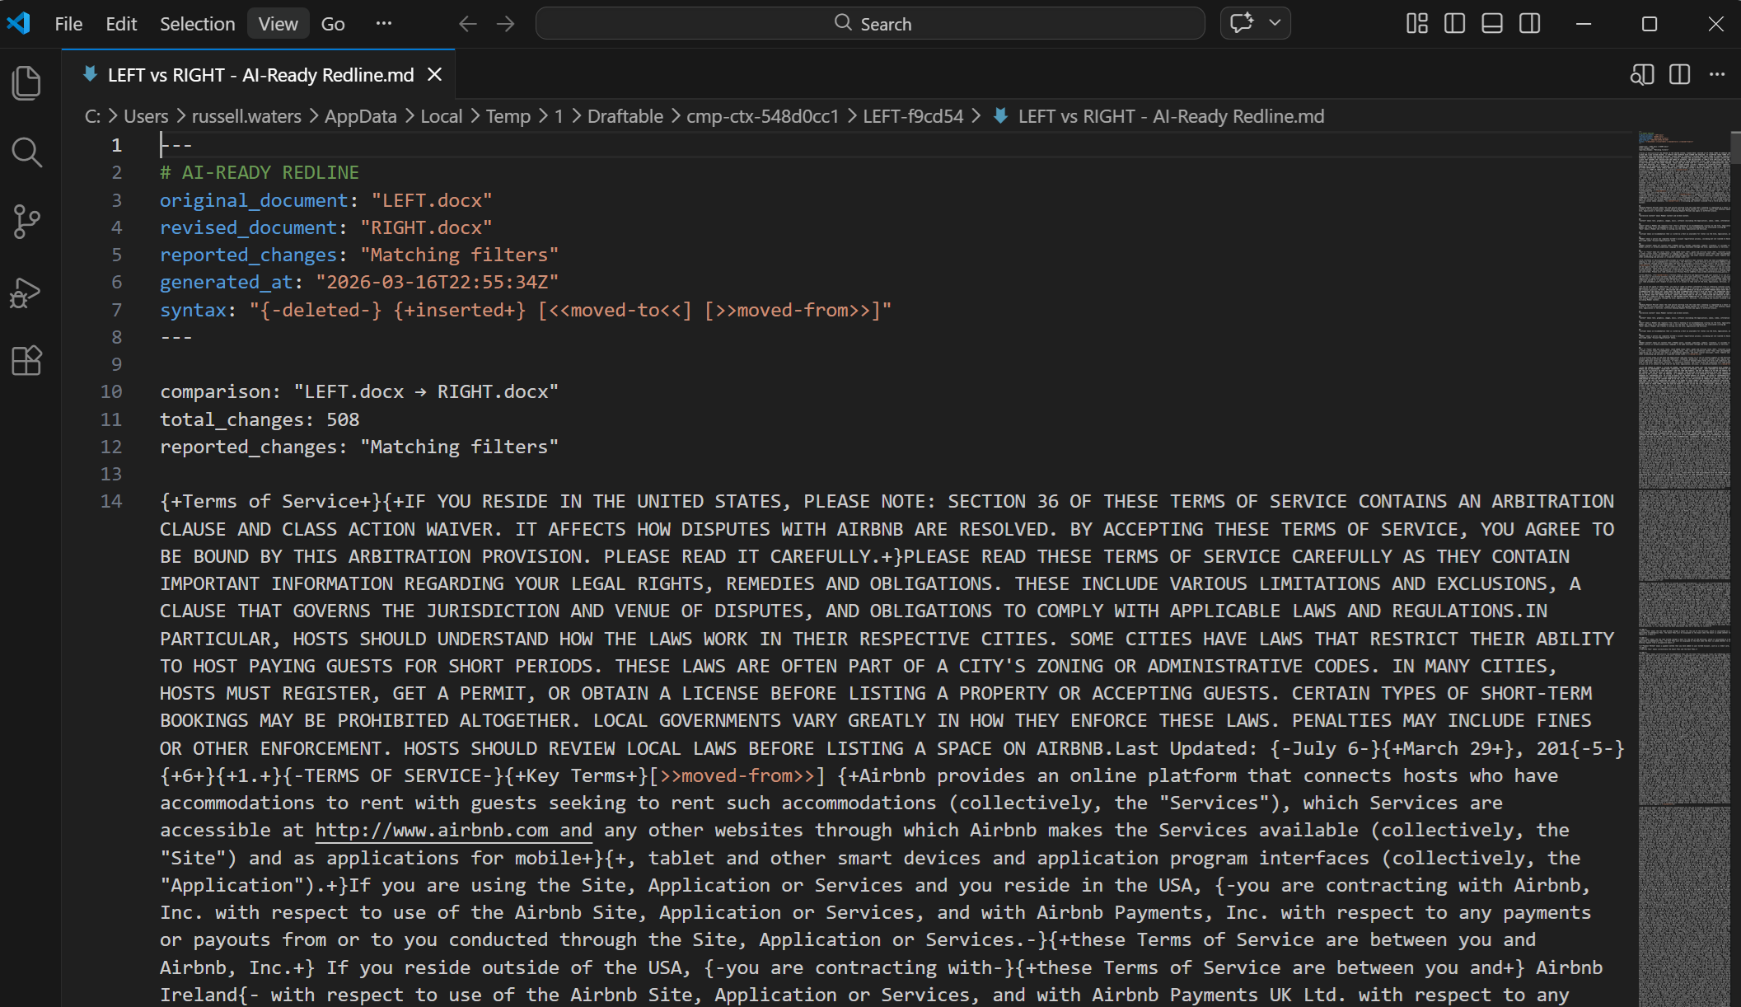The width and height of the screenshot is (1741, 1007).
Task: Toggle the secondary side bar visibility
Action: [x=1529, y=23]
